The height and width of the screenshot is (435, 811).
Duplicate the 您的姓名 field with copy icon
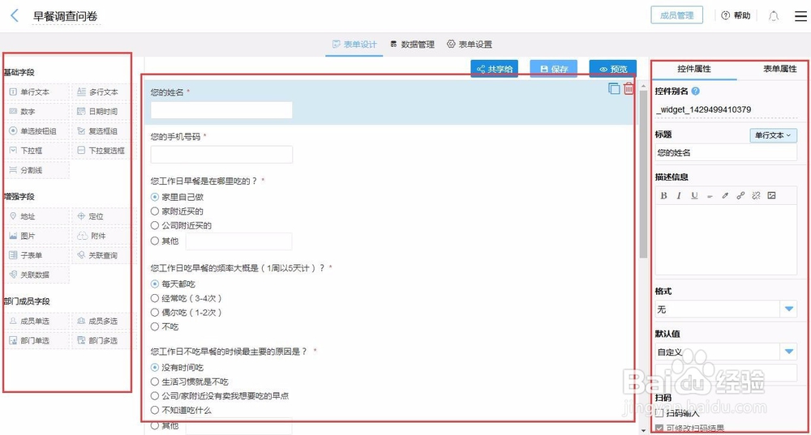tap(614, 88)
